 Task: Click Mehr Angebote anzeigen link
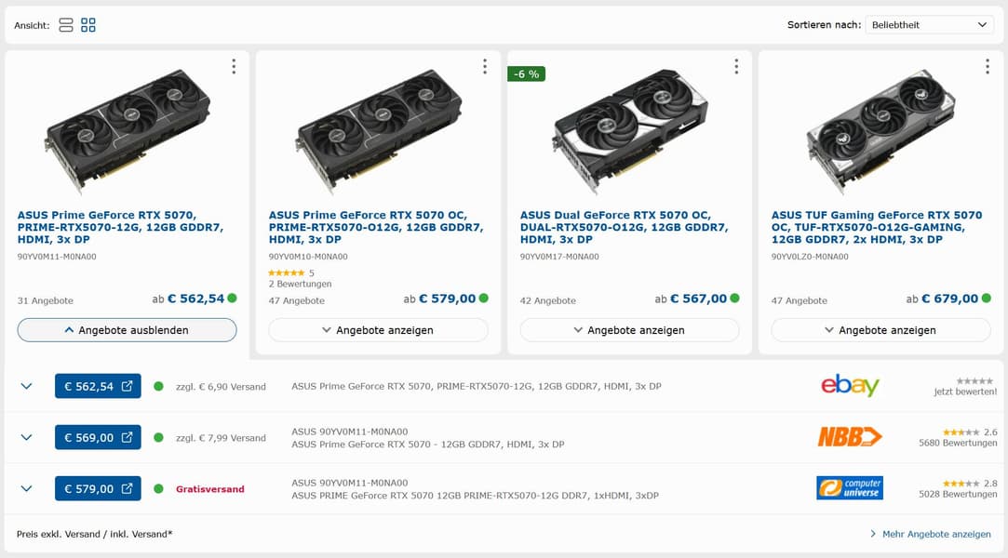[931, 534]
